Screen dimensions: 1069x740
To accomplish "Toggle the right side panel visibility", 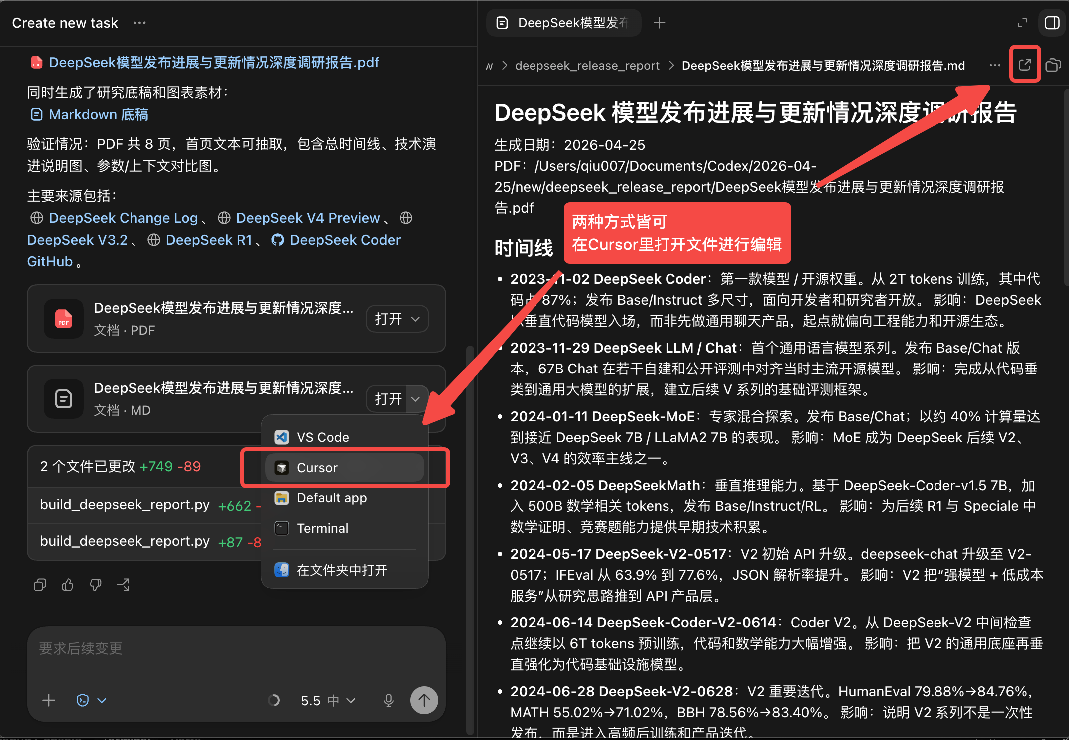I will 1052,23.
